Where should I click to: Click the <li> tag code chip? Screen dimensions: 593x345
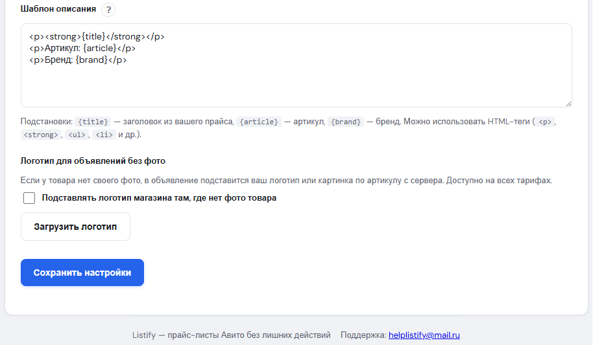coord(104,135)
